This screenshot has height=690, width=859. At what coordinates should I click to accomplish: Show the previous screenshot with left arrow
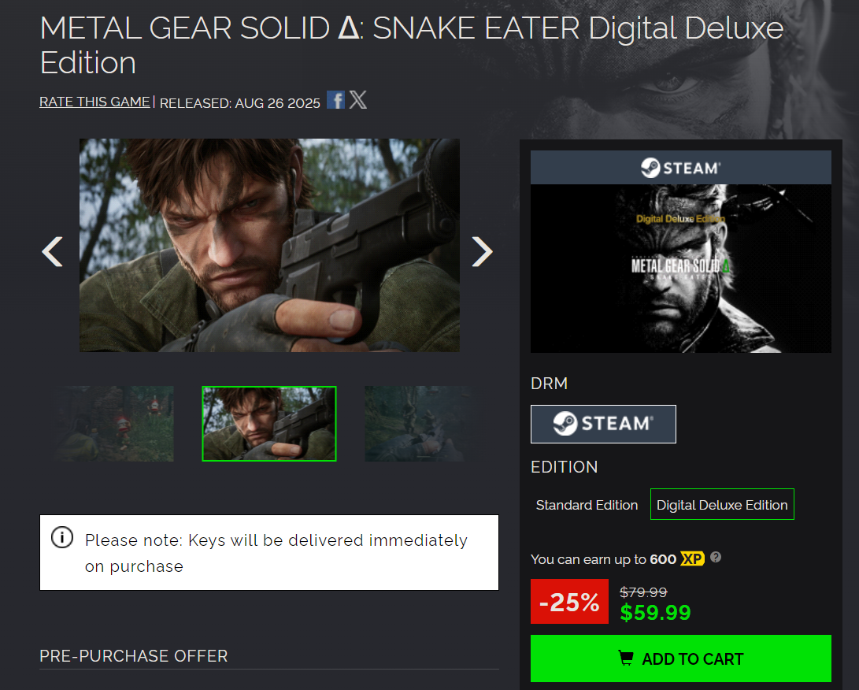point(53,251)
